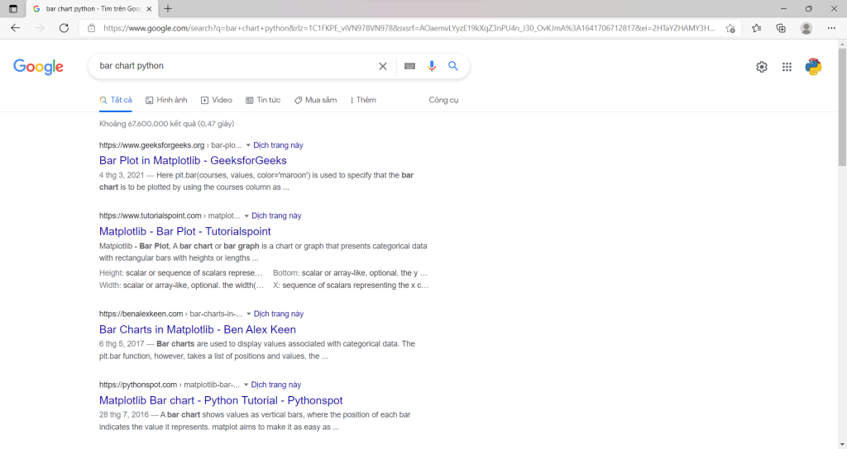The height and width of the screenshot is (449, 847).
Task: Clear the search box with X icon
Action: (x=382, y=66)
